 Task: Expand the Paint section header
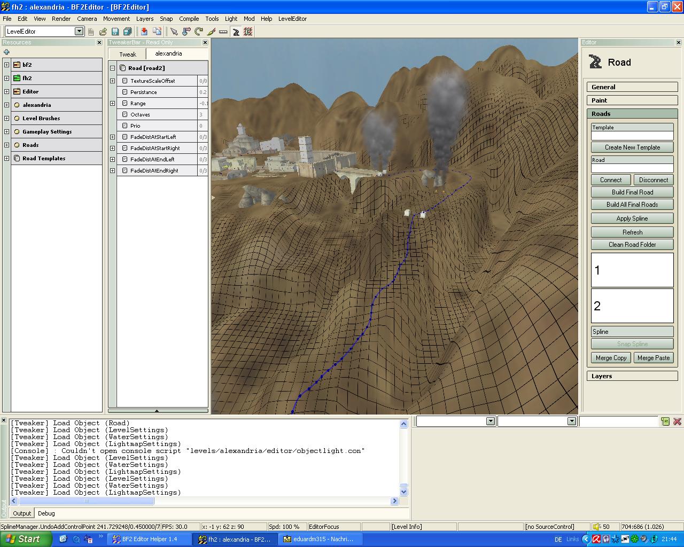[632, 100]
